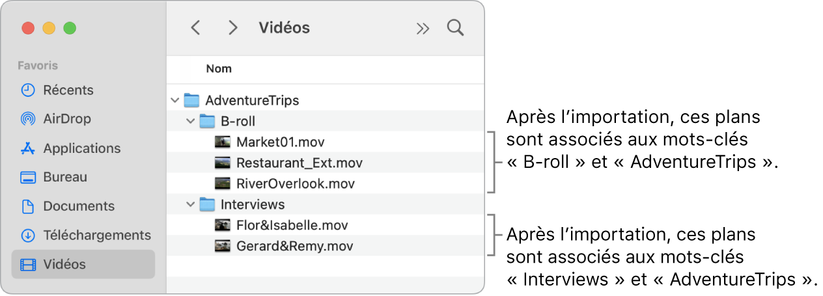Select the Market01.mov file

pyautogui.click(x=280, y=142)
